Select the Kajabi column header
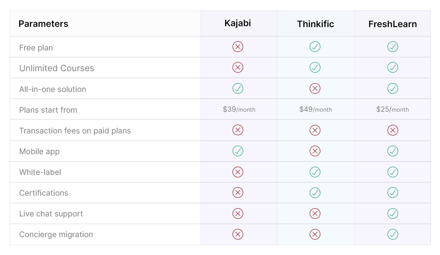 click(x=238, y=23)
